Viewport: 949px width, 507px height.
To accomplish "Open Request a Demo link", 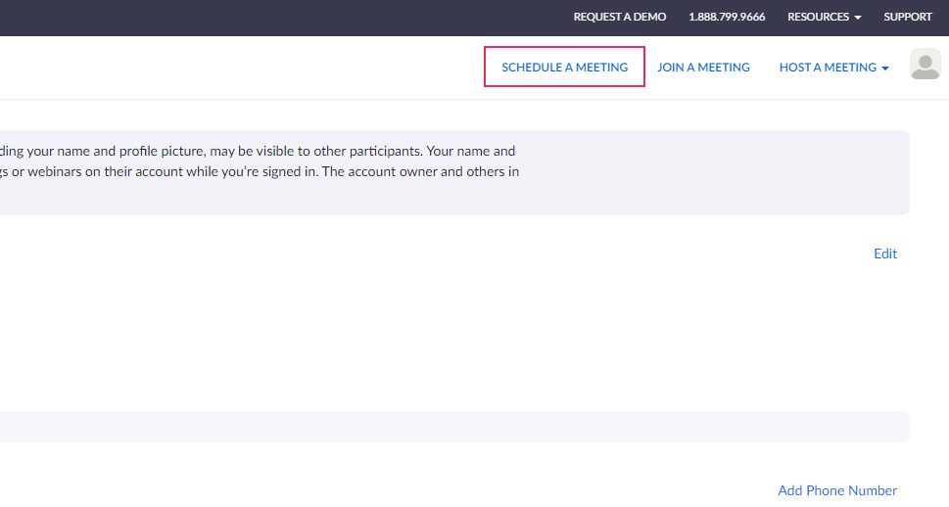I will click(620, 17).
